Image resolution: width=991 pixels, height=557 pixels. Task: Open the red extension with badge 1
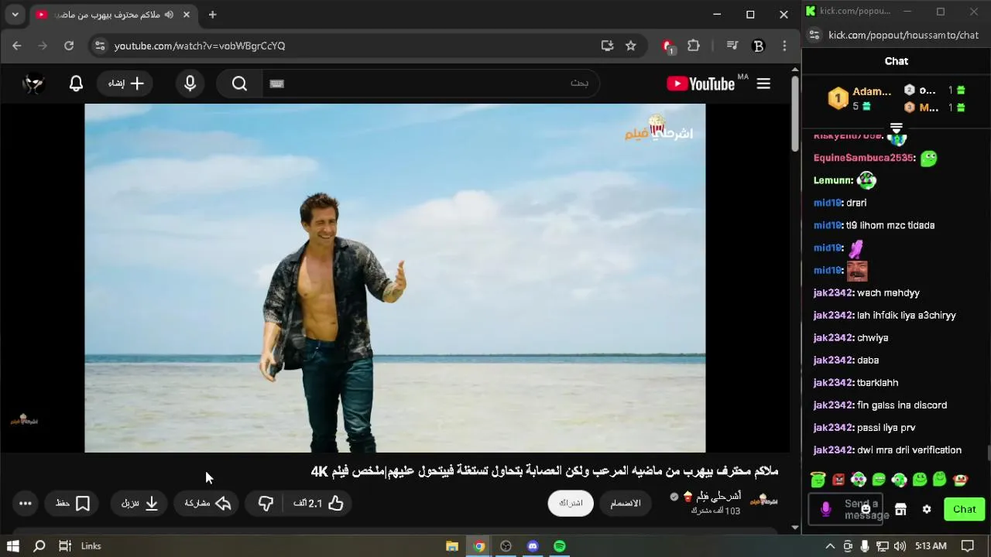(x=668, y=46)
